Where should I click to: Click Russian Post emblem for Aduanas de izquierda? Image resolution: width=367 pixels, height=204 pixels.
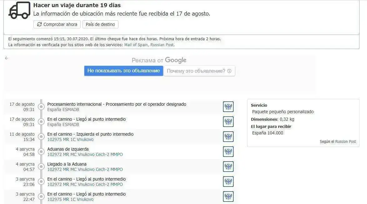point(228,152)
